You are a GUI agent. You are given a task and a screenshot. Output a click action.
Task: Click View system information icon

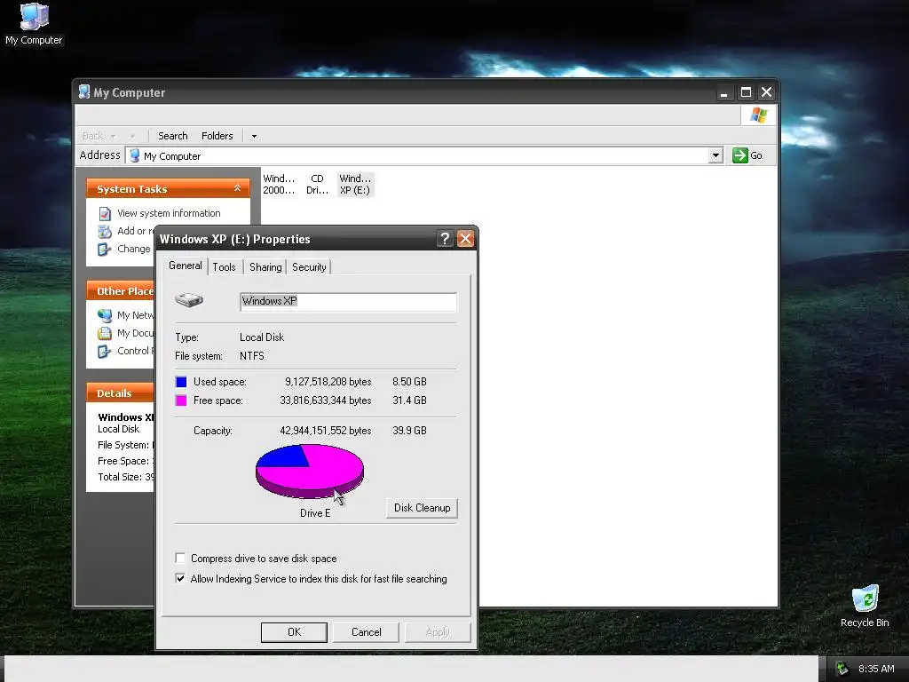pyautogui.click(x=105, y=213)
